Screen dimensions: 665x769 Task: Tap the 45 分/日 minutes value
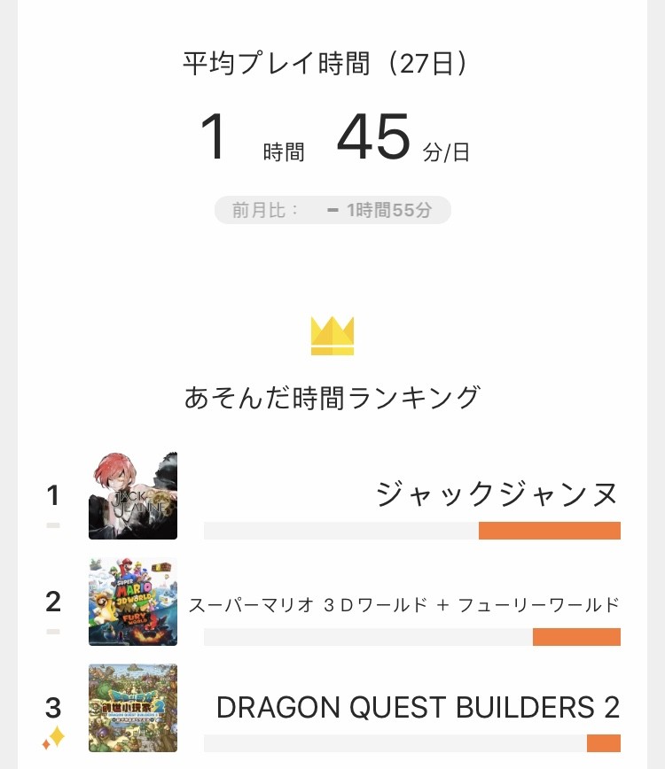[403, 137]
